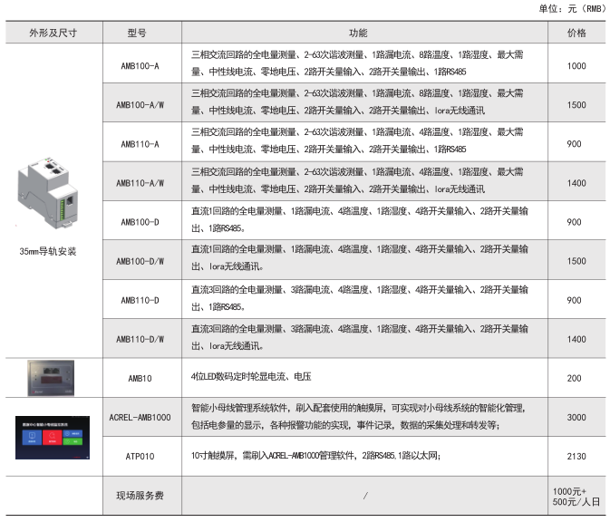Viewport: 610px width, 522px height.
Task: Click the touchscreen software product image
Action: (x=52, y=437)
